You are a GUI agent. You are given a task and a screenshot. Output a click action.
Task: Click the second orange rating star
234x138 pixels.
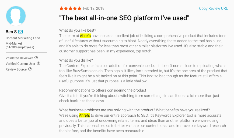click(x=66, y=9)
